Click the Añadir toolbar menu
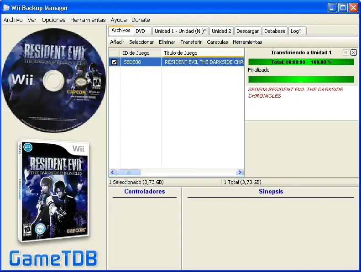This screenshot has height=272, width=361. [x=117, y=42]
